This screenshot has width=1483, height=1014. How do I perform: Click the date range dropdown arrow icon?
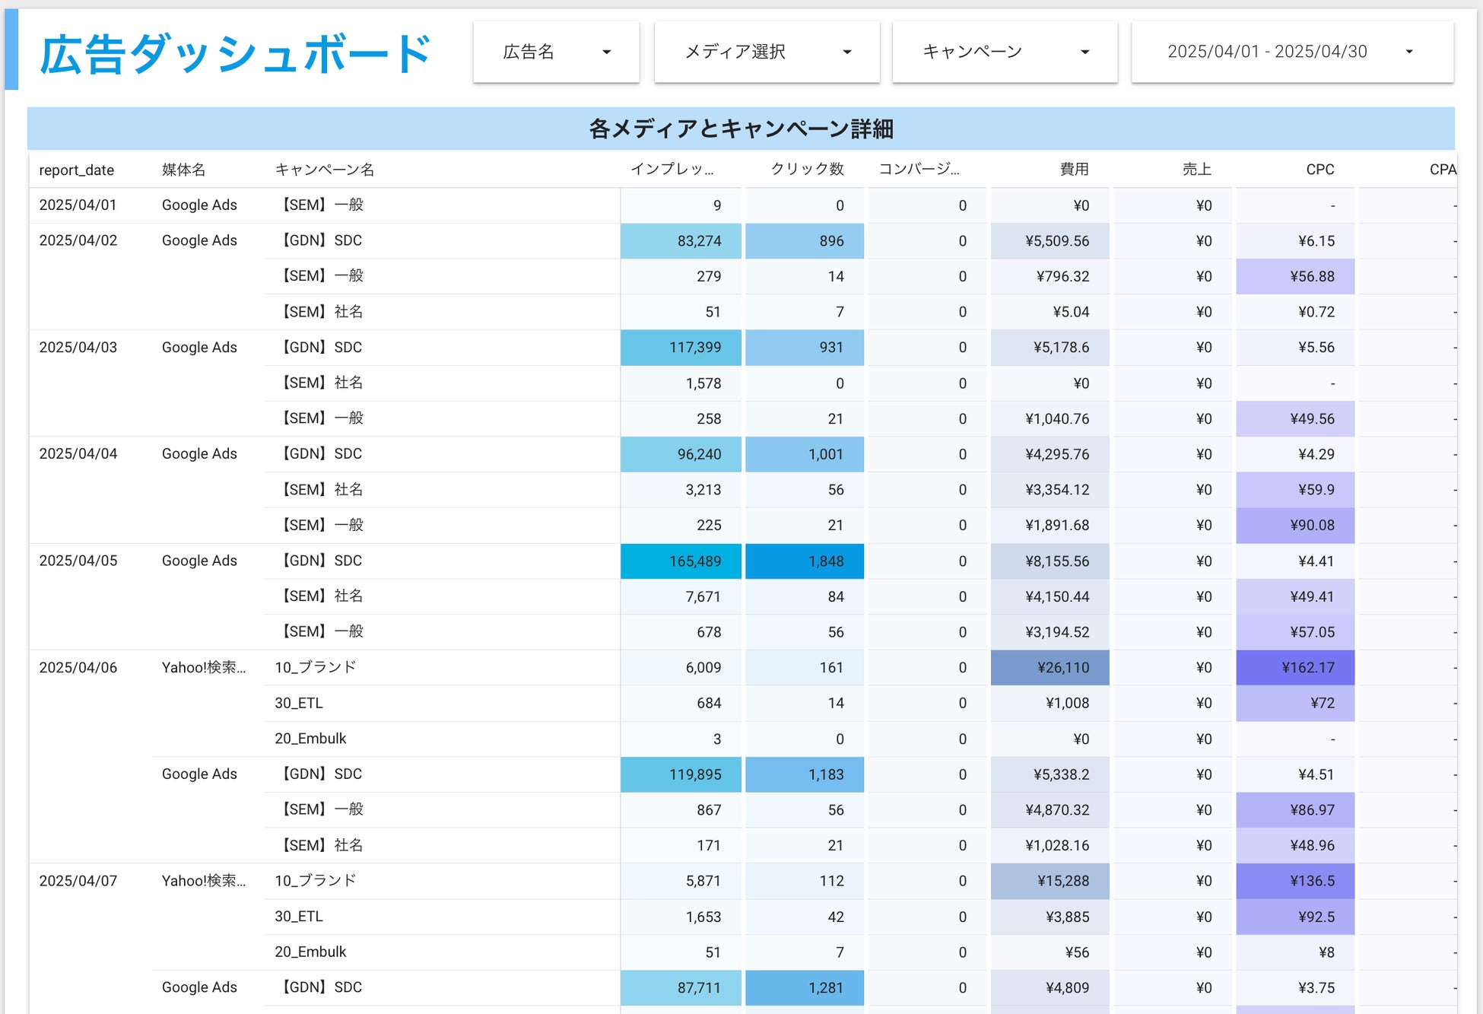tap(1409, 52)
